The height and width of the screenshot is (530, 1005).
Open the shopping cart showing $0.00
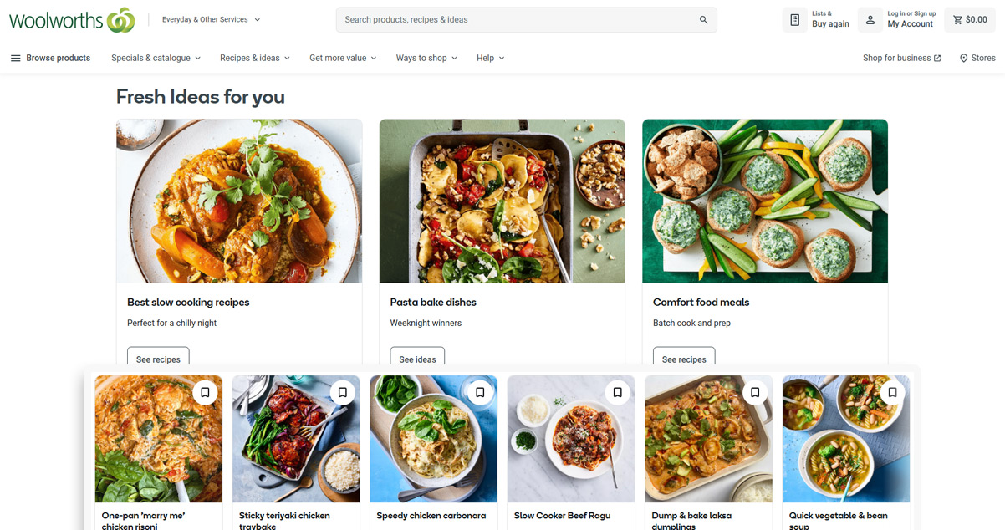(x=969, y=20)
